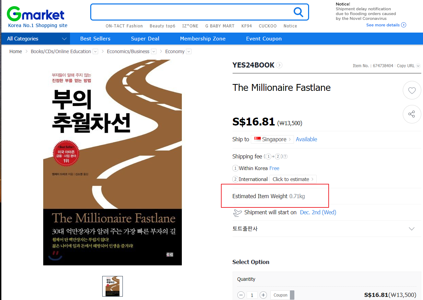Open YES24BOOK seller shop link

[253, 65]
